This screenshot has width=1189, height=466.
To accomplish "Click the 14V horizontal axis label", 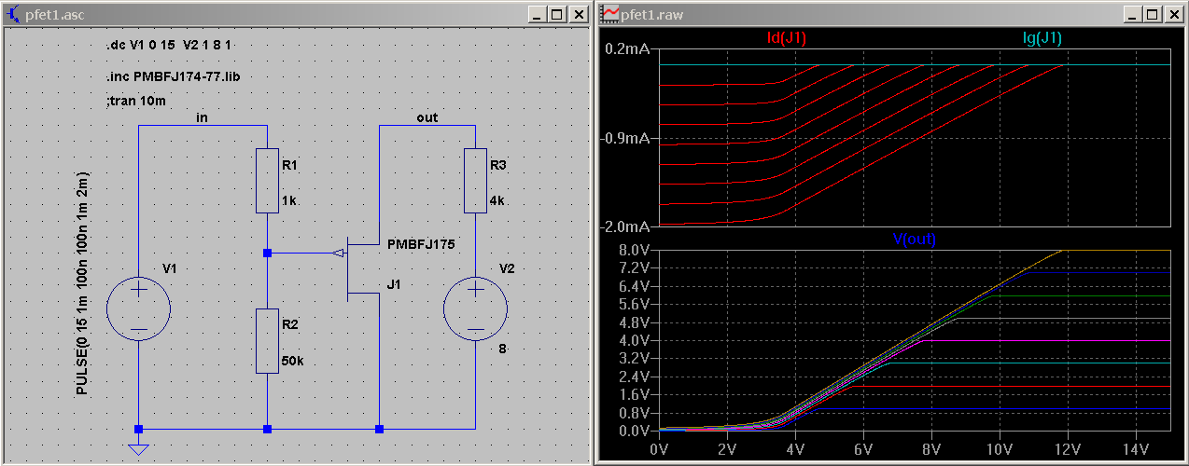I will 1135,448.
